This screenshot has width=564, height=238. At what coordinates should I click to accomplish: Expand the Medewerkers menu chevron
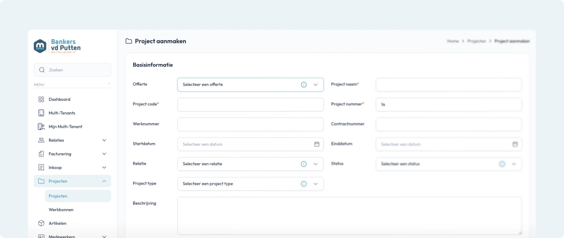(x=104, y=236)
